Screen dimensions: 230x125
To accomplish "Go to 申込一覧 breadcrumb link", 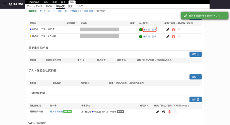I will pyautogui.click(x=62, y=11).
